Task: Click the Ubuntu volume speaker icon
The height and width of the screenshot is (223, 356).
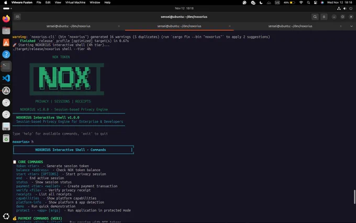Action: tap(345, 8)
